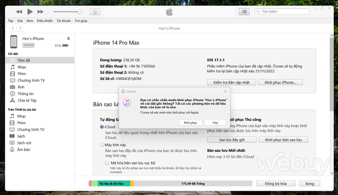Click the Phim icon under Cài đặt
The height and width of the screenshot is (195, 338).
(13, 73)
